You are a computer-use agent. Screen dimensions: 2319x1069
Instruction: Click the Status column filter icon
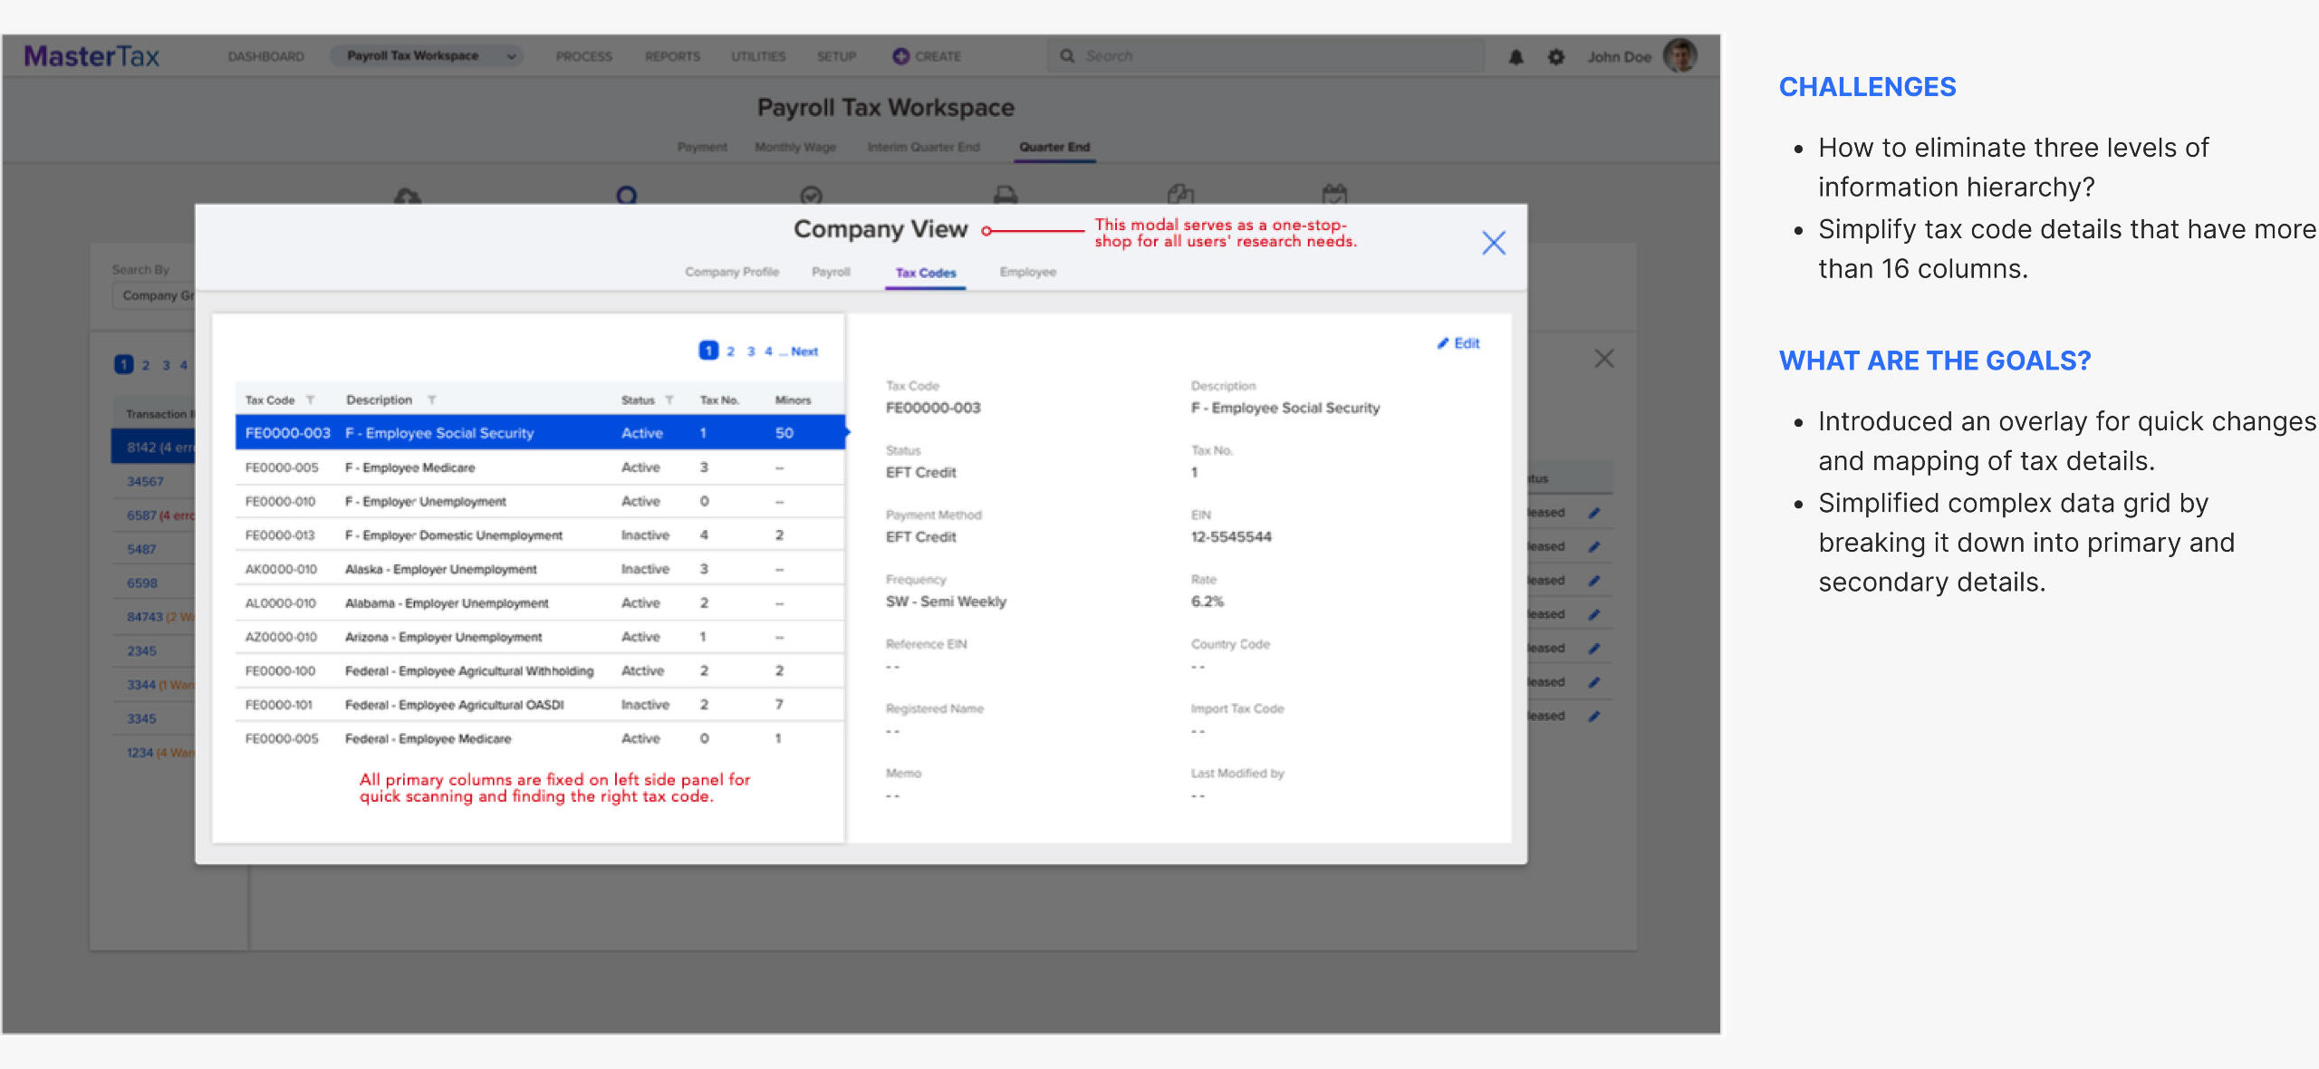[x=669, y=400]
